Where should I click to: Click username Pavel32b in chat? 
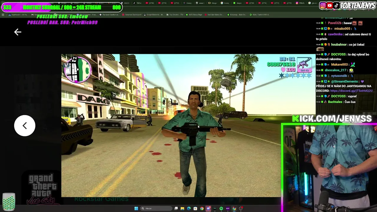[x=335, y=23]
